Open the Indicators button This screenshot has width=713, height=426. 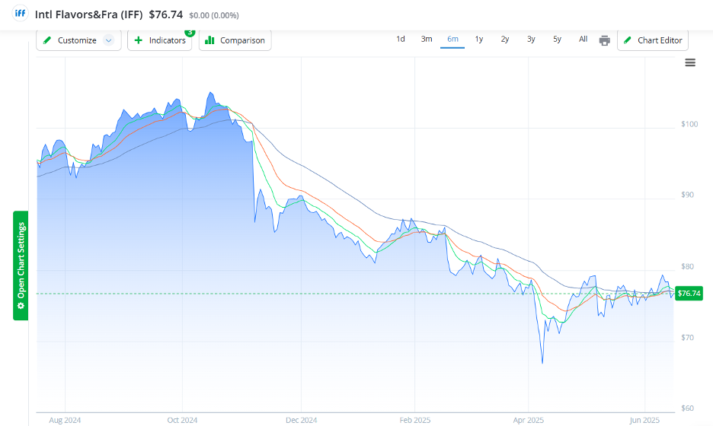[x=160, y=40]
